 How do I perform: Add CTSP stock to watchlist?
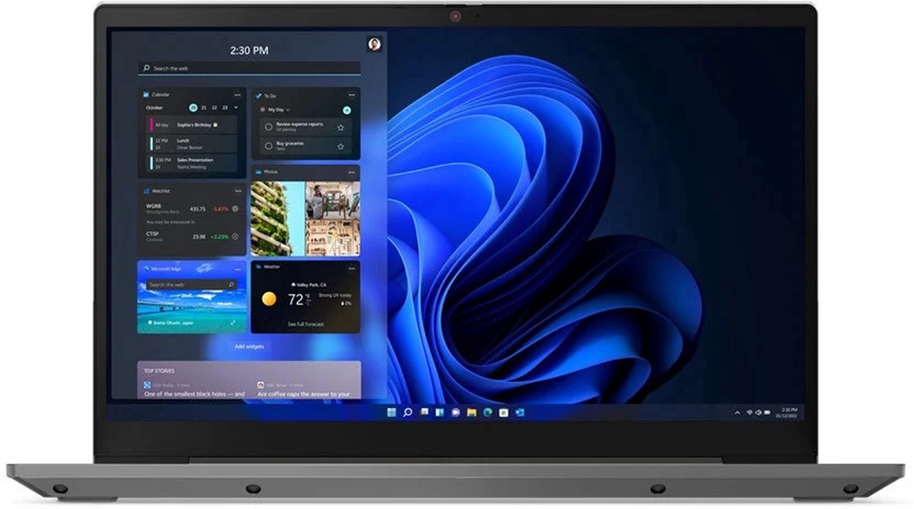tap(235, 236)
